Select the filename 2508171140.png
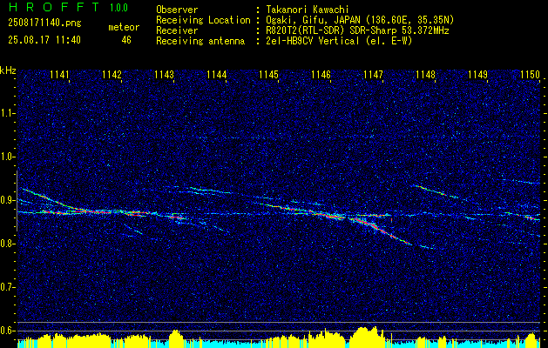 (x=44, y=23)
